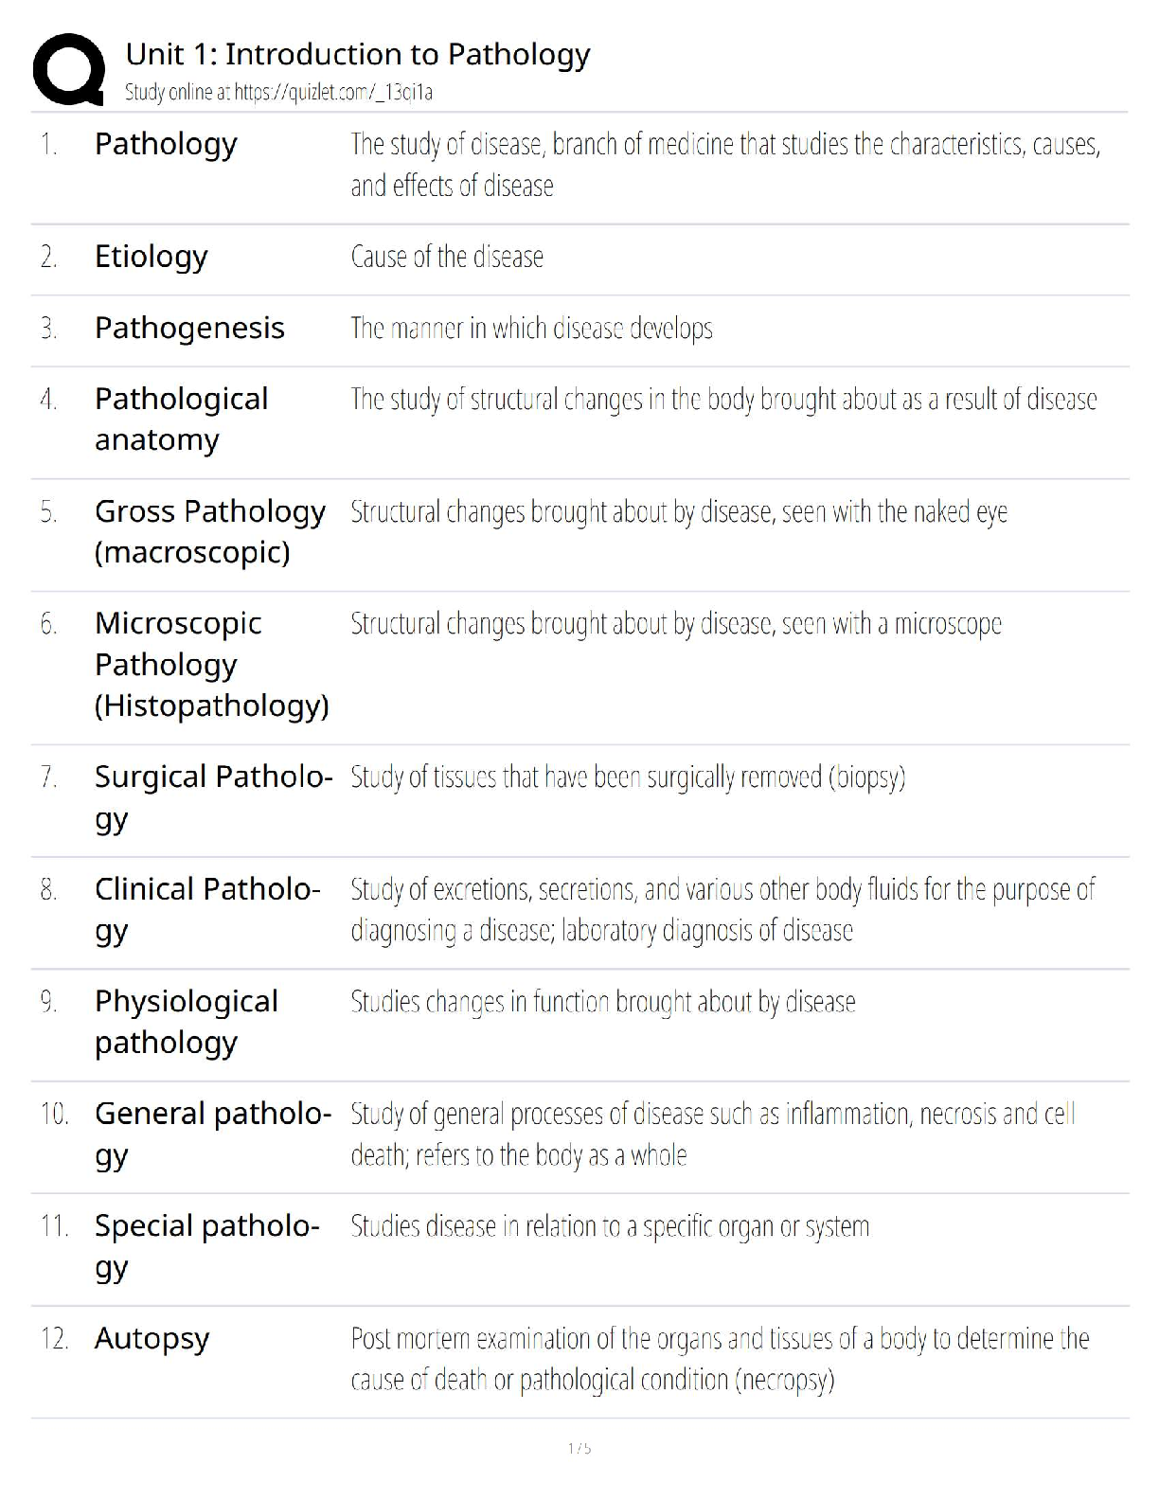Click the Autopsy term
Viewport: 1159px width, 1500px height.
152,1339
